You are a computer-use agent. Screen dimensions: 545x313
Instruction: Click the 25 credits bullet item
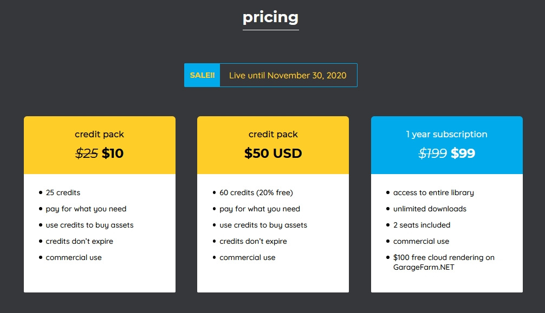[63, 192]
